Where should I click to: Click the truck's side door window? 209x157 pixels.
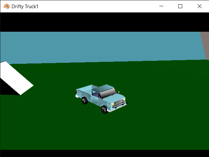coord(96,94)
